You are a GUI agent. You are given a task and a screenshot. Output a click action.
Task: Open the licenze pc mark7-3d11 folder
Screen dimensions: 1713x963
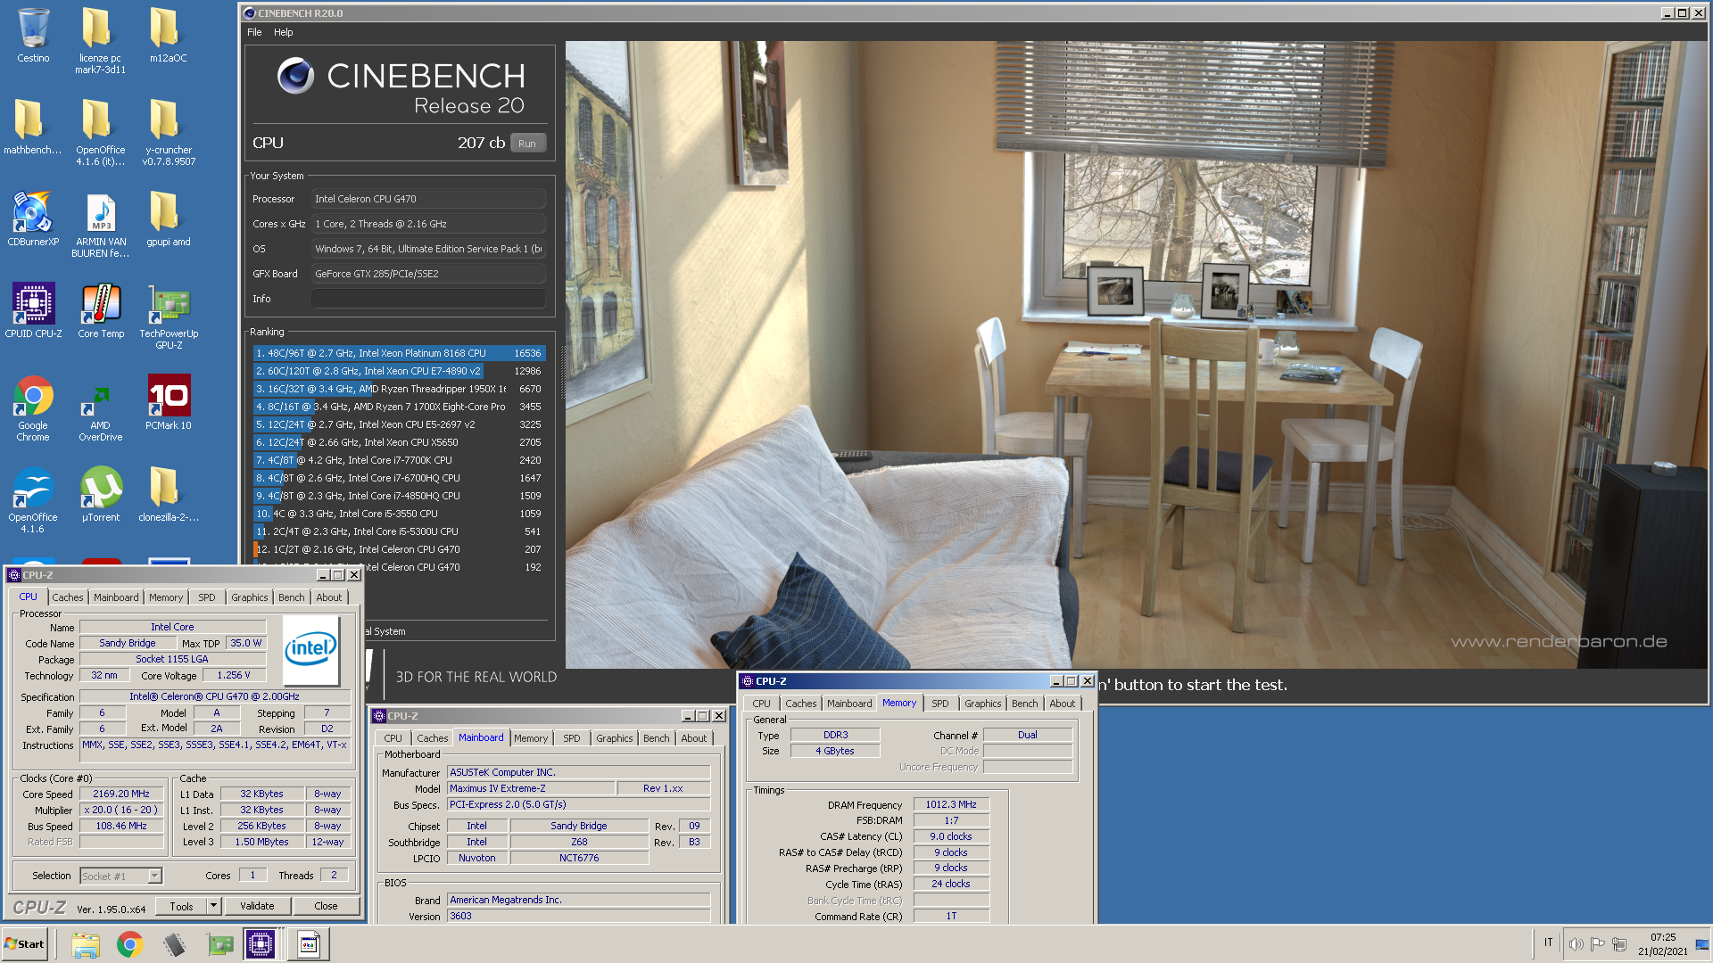tap(100, 40)
